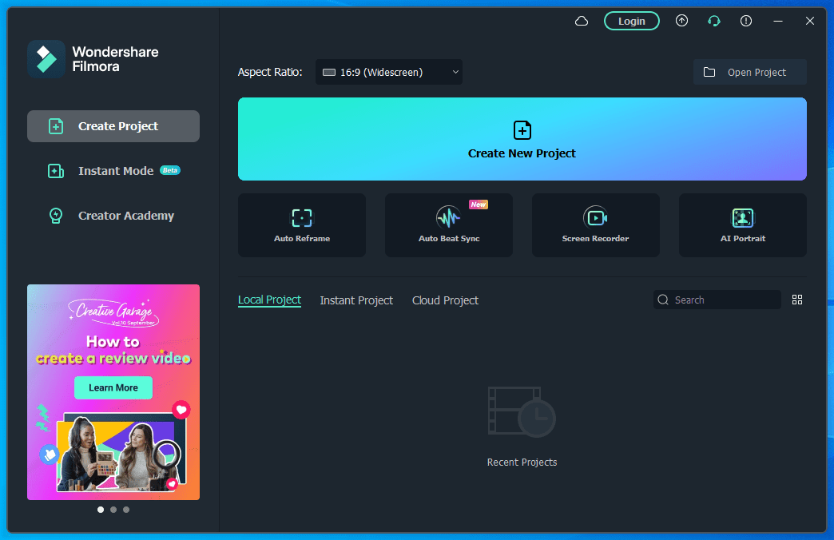Switch to Cloud Project tab
Viewport: 834px width, 540px height.
tap(445, 300)
